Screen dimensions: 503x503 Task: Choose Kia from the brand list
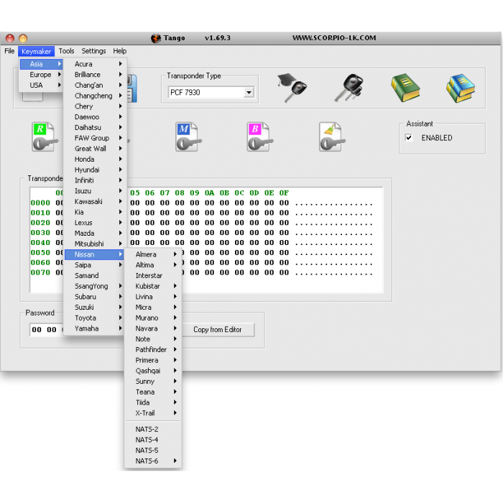coord(96,213)
